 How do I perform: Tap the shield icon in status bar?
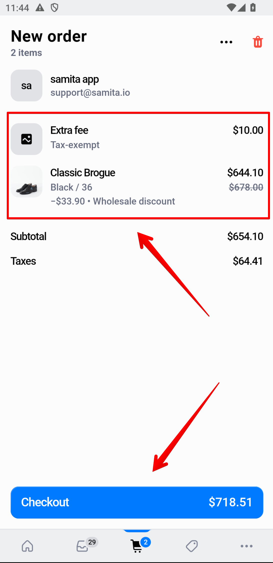click(x=54, y=8)
